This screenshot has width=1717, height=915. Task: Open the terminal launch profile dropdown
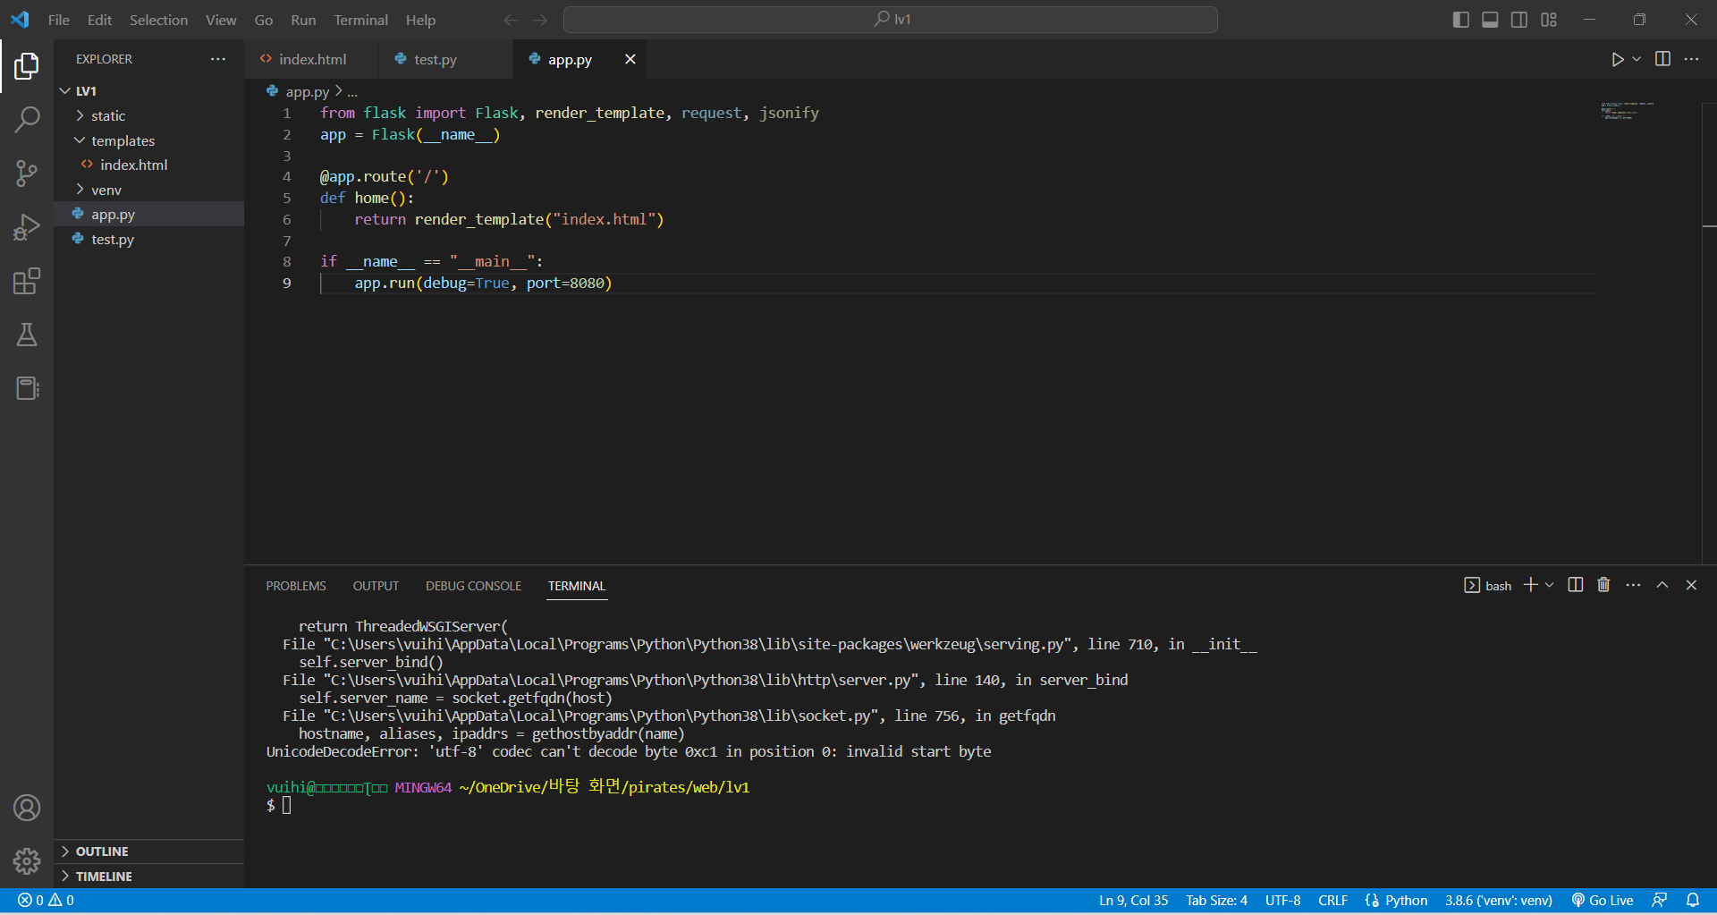pos(1550,585)
